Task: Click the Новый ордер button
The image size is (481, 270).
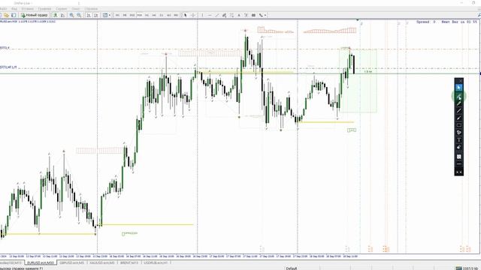Action: (35, 15)
